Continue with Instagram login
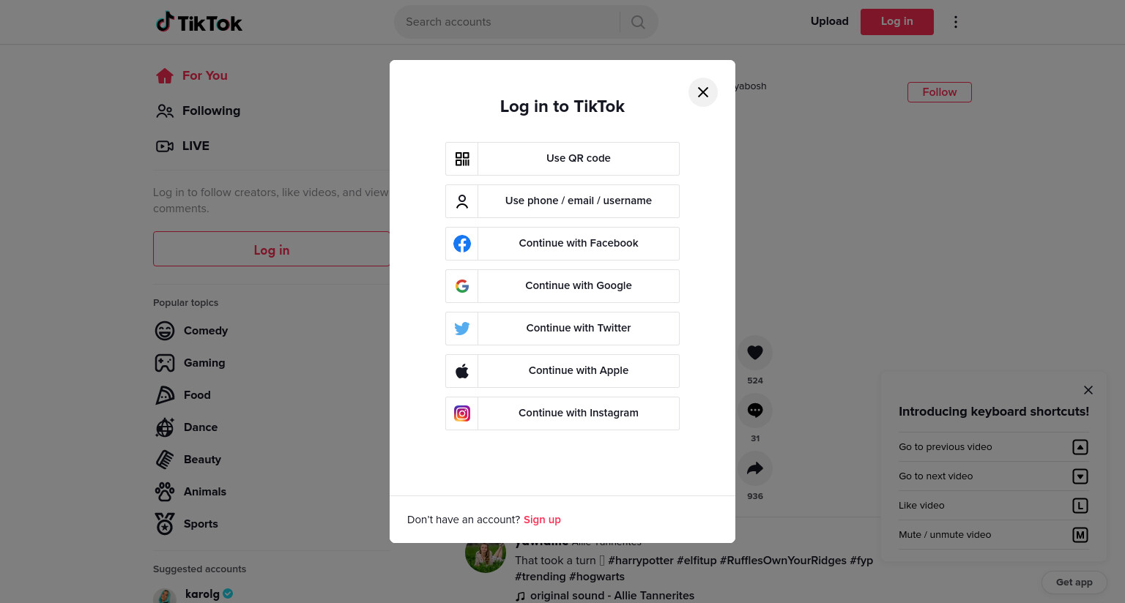1125x603 pixels. coord(562,413)
